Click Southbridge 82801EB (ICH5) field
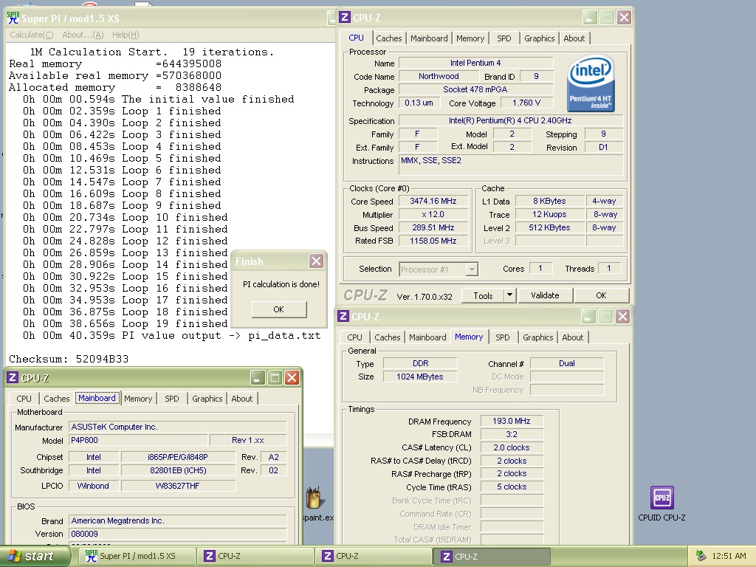This screenshot has height=567, width=756. (x=178, y=470)
